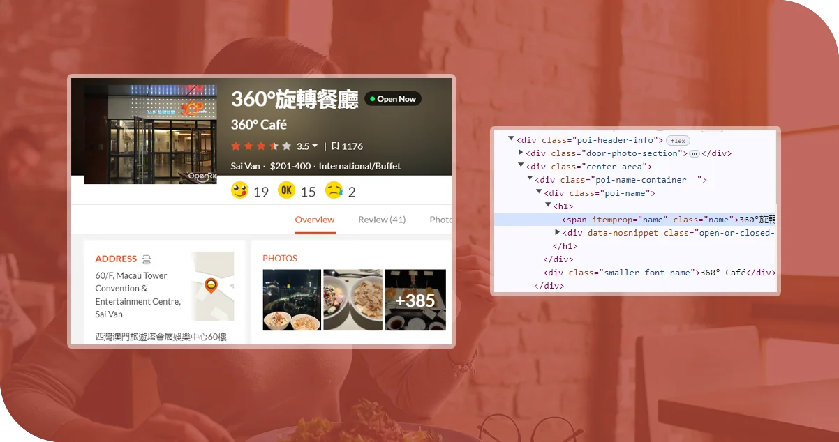Click the happy smiley face rating icon
Viewport: 839px width, 442px height.
point(239,190)
